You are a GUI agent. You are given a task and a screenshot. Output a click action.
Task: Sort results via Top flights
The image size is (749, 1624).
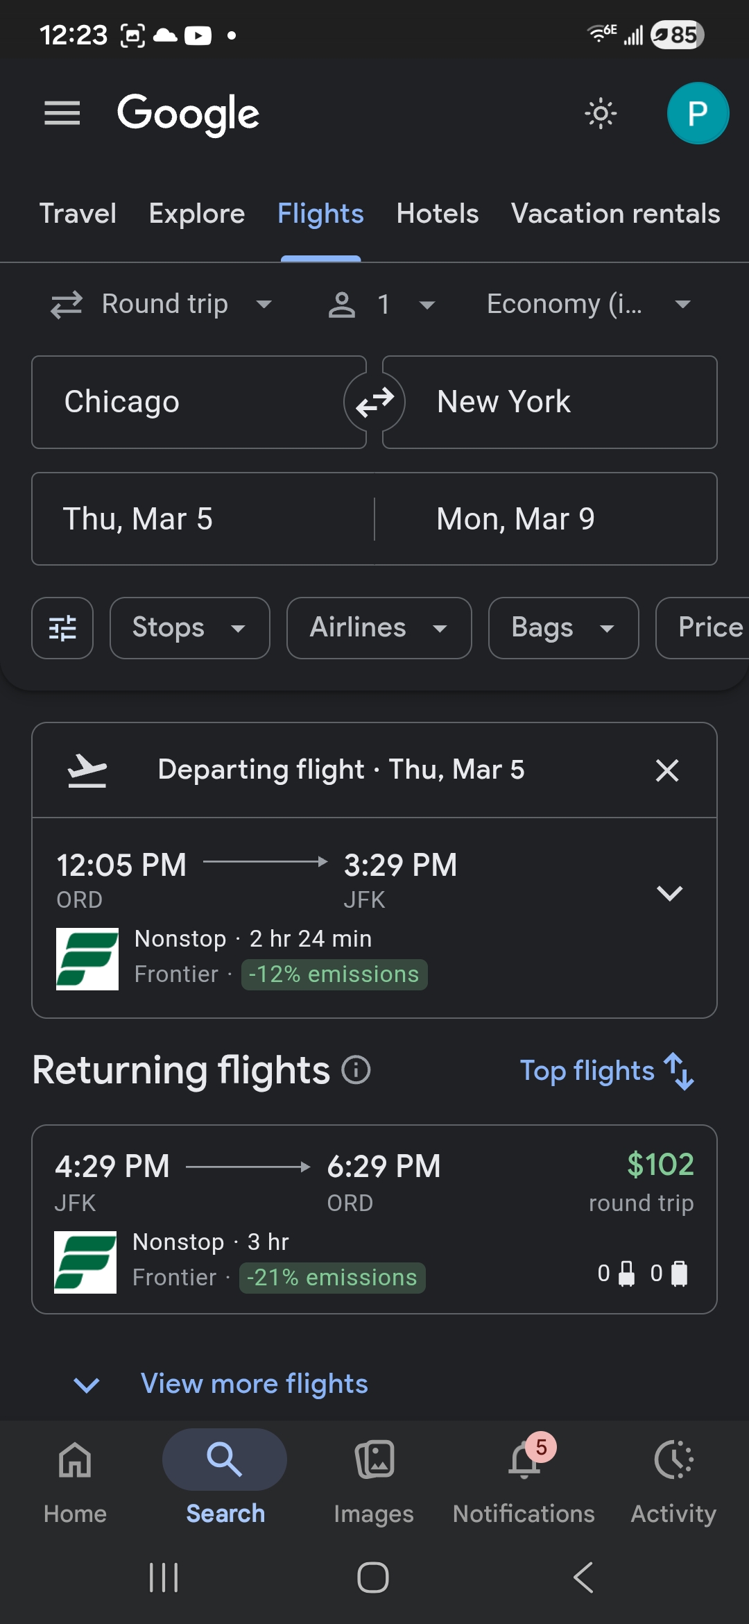pyautogui.click(x=606, y=1071)
